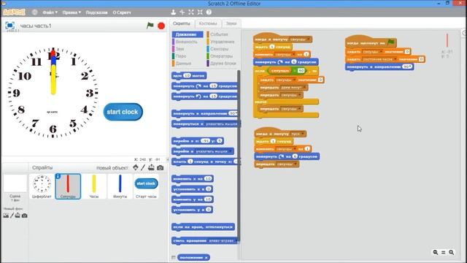Open the Подсказки menu item
This screenshot has height=263, width=467.
(96, 12)
